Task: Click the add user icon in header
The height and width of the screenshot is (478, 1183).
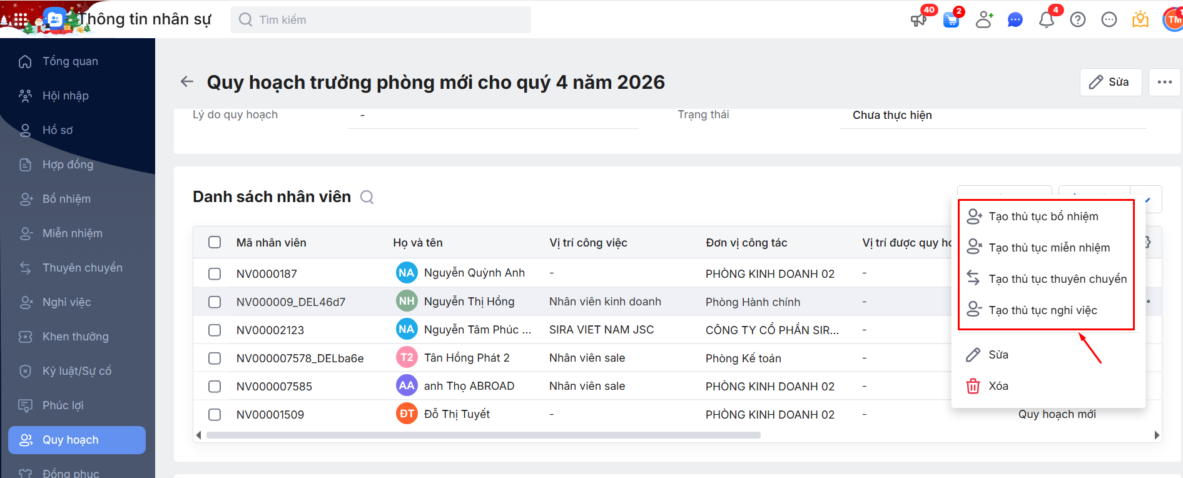Action: click(984, 20)
